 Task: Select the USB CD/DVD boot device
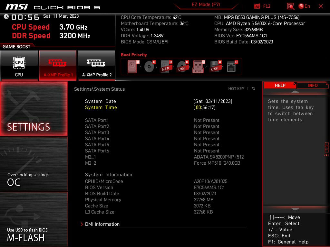pos(183,67)
